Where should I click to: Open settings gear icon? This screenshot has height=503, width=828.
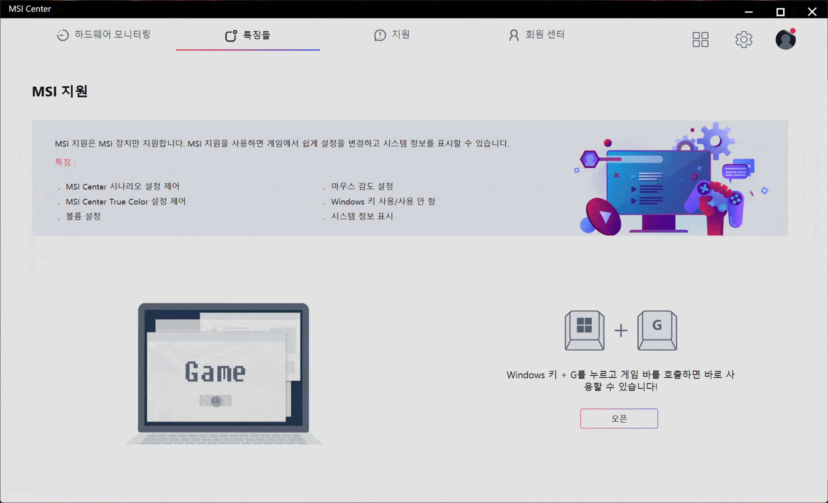[x=743, y=39]
